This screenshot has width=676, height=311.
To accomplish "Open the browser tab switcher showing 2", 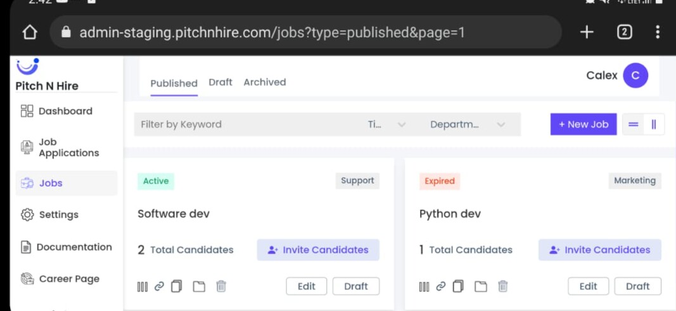I will click(624, 32).
